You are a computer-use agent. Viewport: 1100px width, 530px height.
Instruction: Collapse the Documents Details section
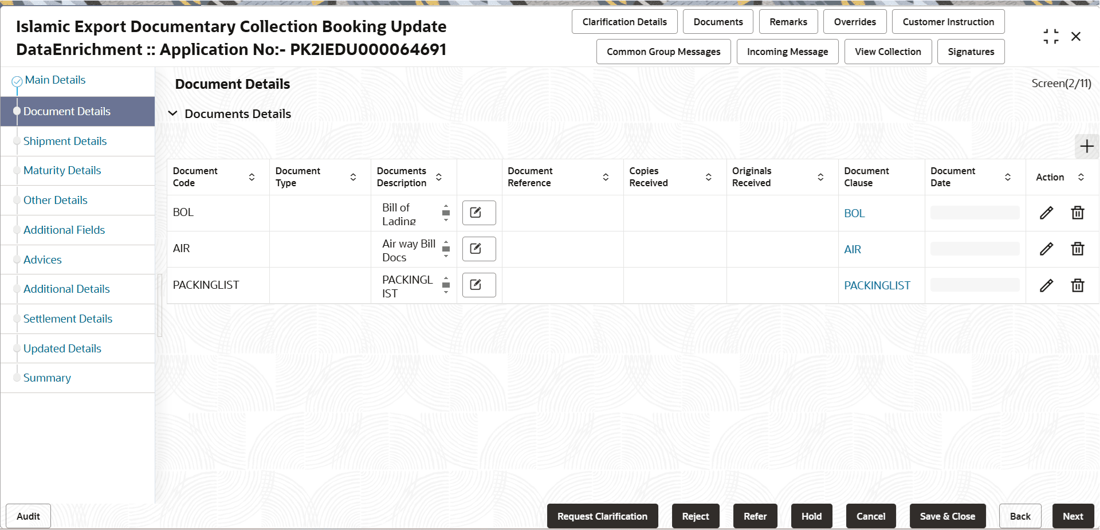(x=173, y=113)
